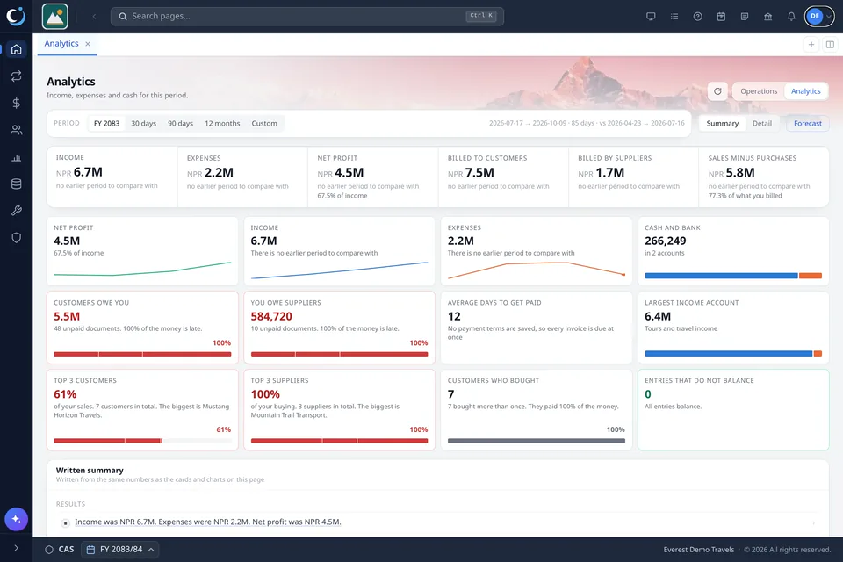Toggle split view layout icon
Image resolution: width=843 pixels, height=562 pixels.
830,45
